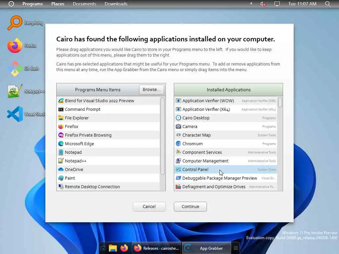The image size is (339, 254).
Task: Select the Debuggable Package Manager Preview icon
Action: click(178, 178)
